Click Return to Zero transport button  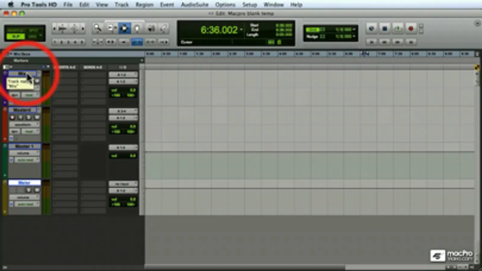(x=371, y=42)
